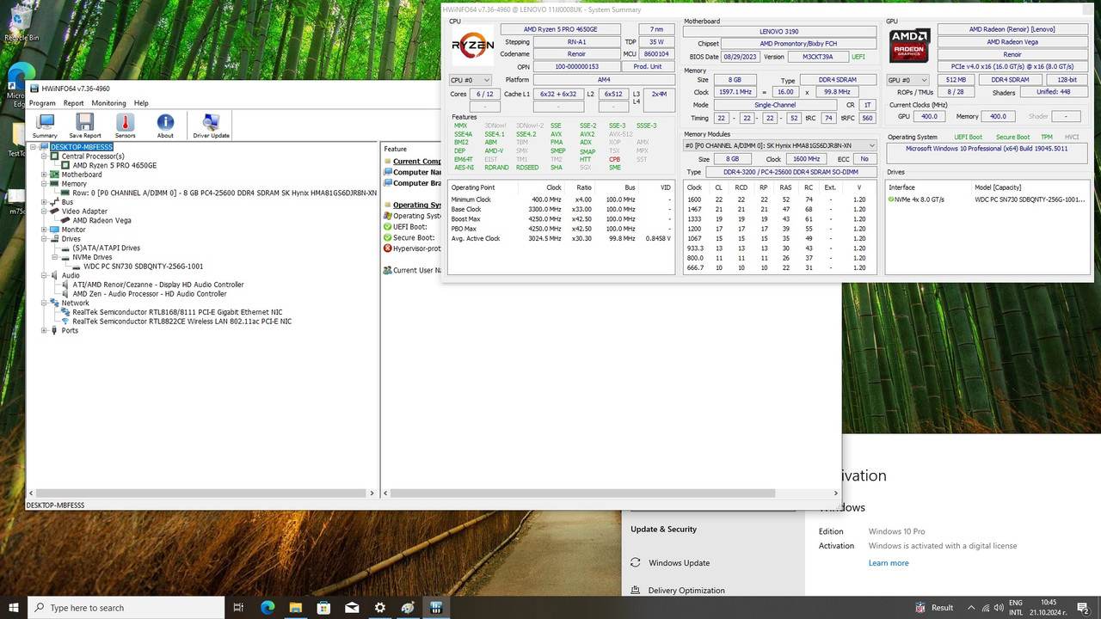Collapse the Memory tree node
This screenshot has height=619, width=1101.
click(x=44, y=184)
